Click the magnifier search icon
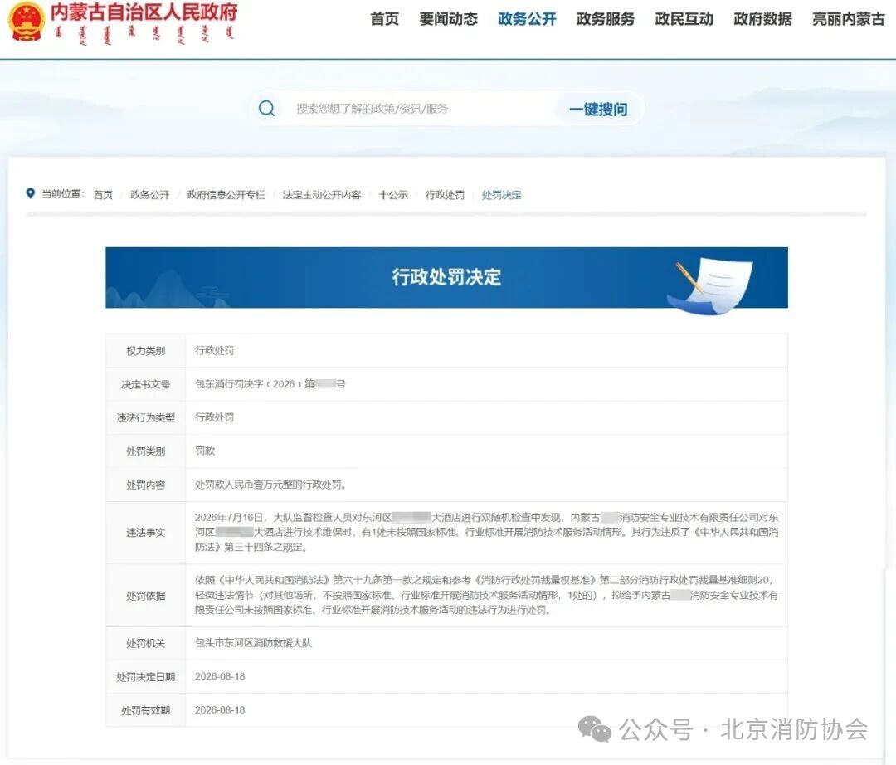Viewport: 896px width, 765px height. (x=267, y=108)
